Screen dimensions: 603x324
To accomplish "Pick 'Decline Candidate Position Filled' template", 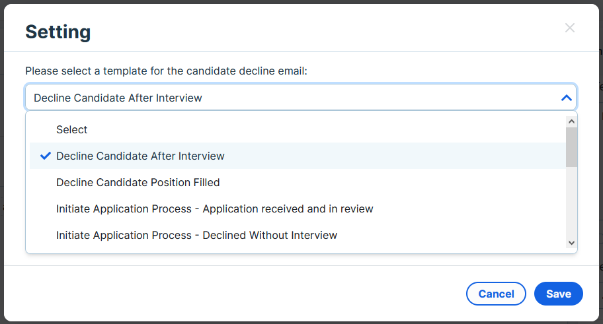I will coord(298,182).
